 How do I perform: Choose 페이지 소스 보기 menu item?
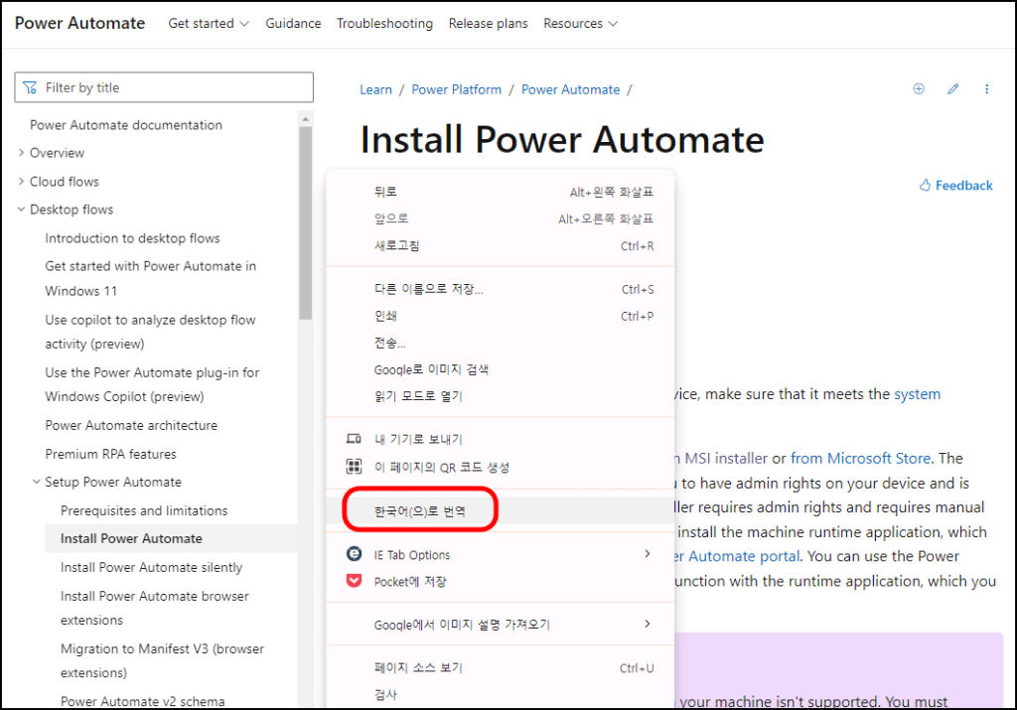click(501, 668)
